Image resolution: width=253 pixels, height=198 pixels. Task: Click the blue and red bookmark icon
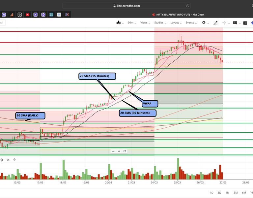coord(67,15)
